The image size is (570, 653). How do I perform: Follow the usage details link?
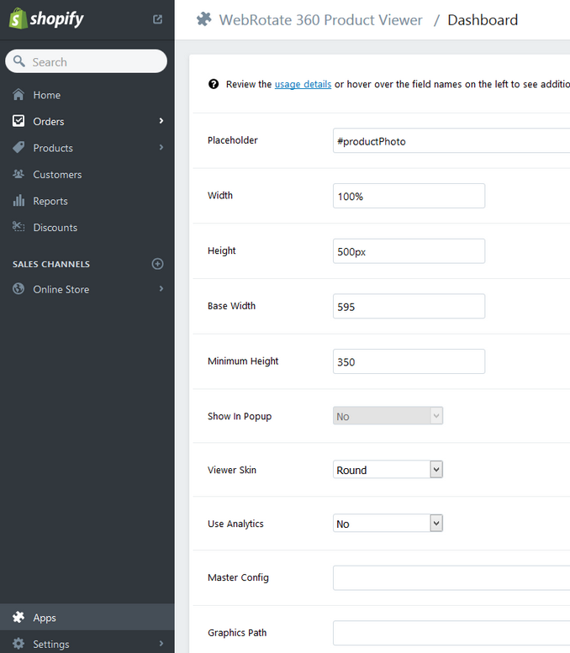coord(303,84)
